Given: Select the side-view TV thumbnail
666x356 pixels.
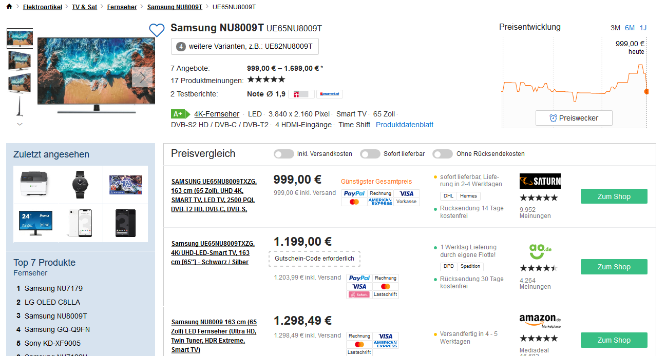Looking at the screenshot, I should click(x=20, y=106).
